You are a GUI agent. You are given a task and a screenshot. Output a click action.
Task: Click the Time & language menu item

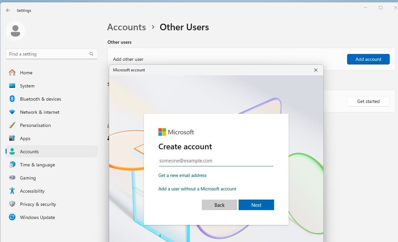(x=37, y=165)
